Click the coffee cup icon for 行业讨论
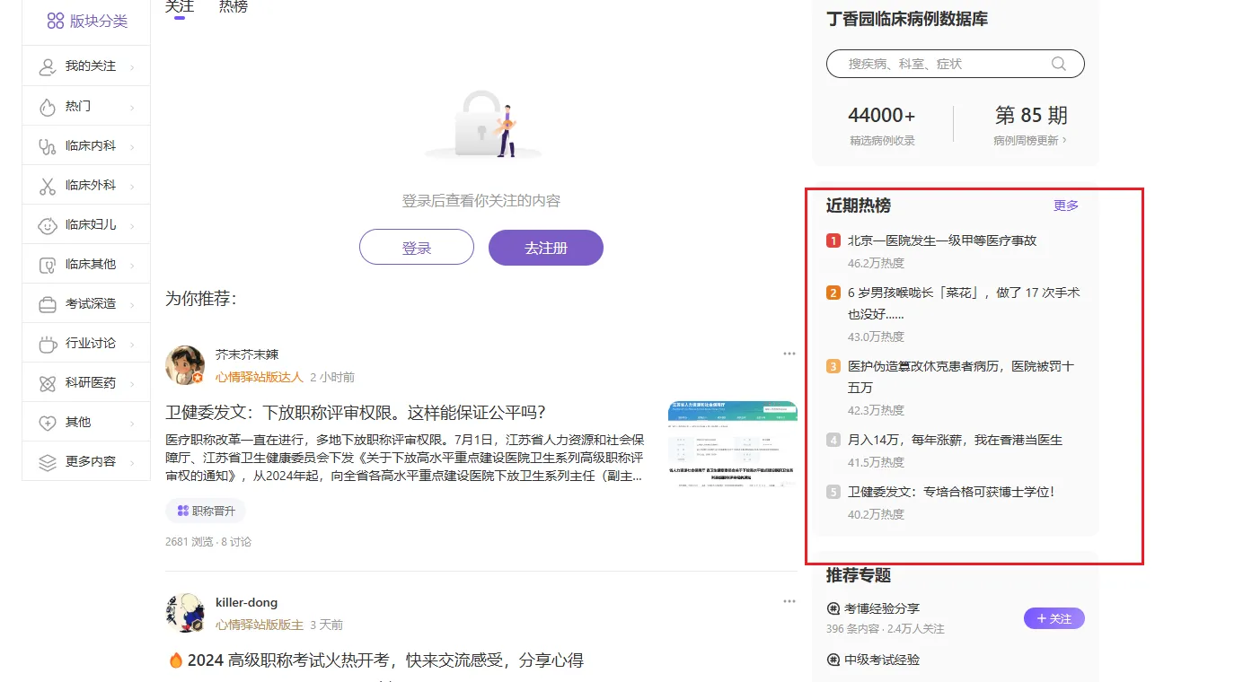This screenshot has width=1252, height=682. 48,344
